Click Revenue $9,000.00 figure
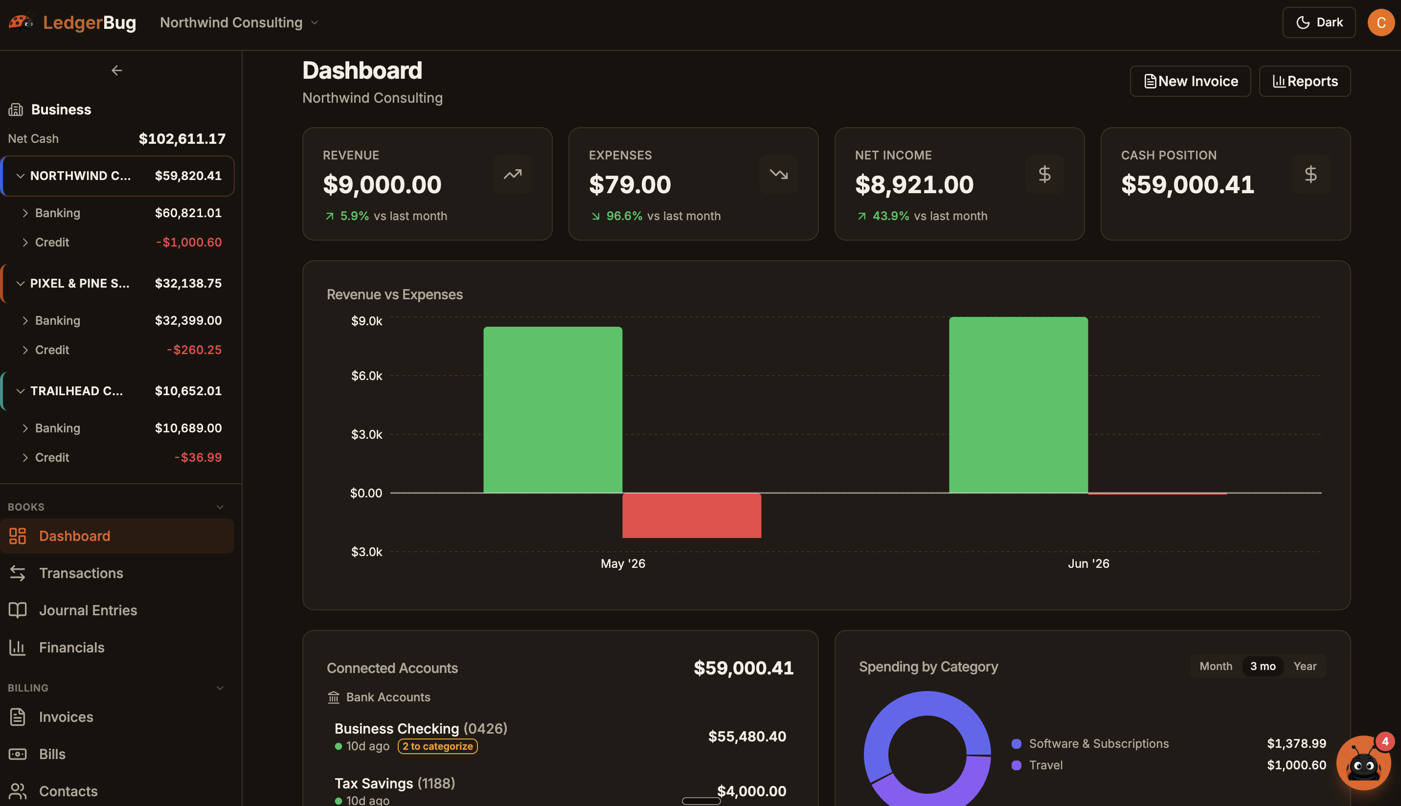 tap(382, 184)
